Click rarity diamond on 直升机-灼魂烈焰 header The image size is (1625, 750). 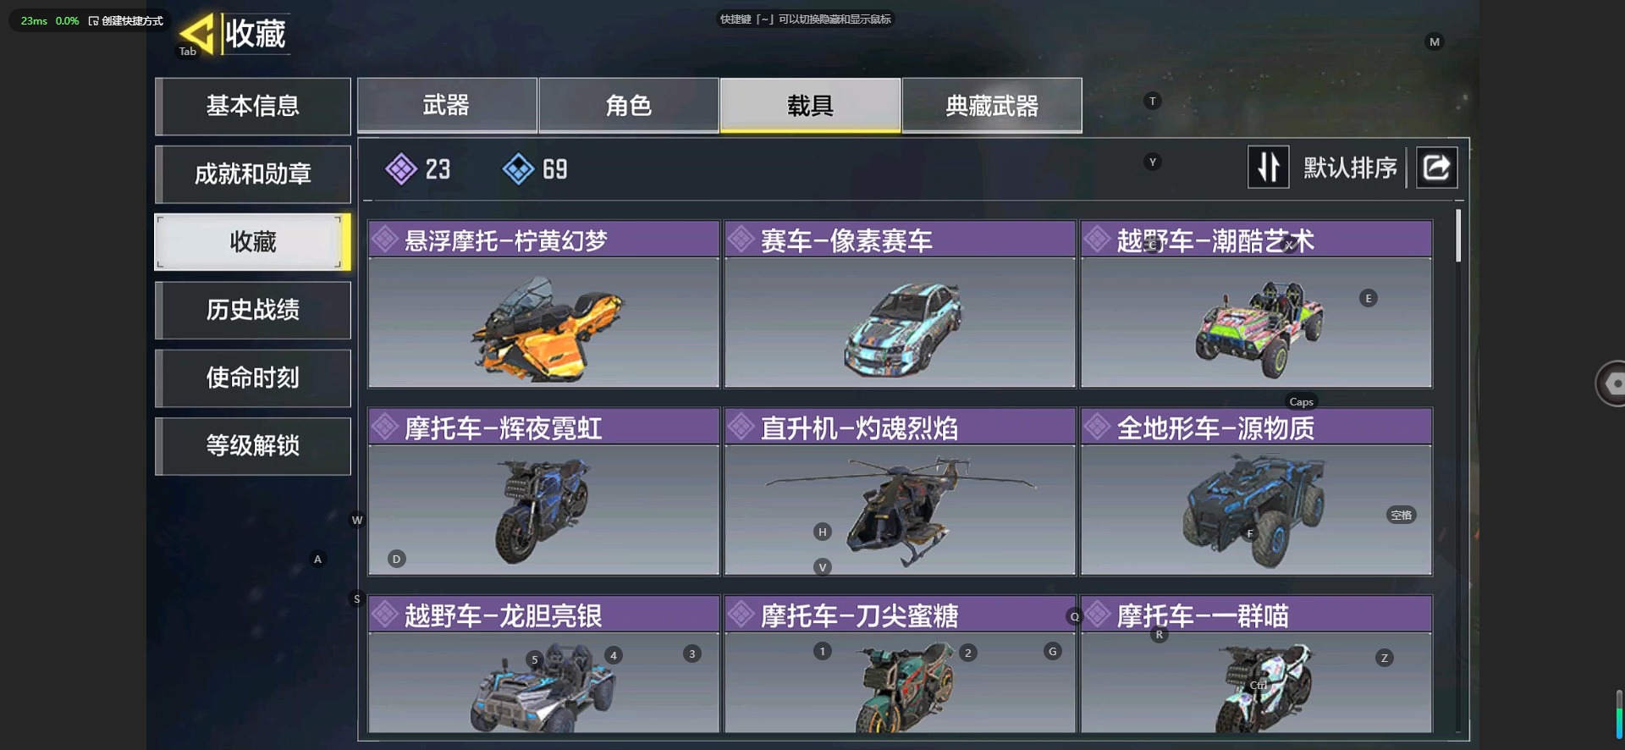pyautogui.click(x=741, y=427)
